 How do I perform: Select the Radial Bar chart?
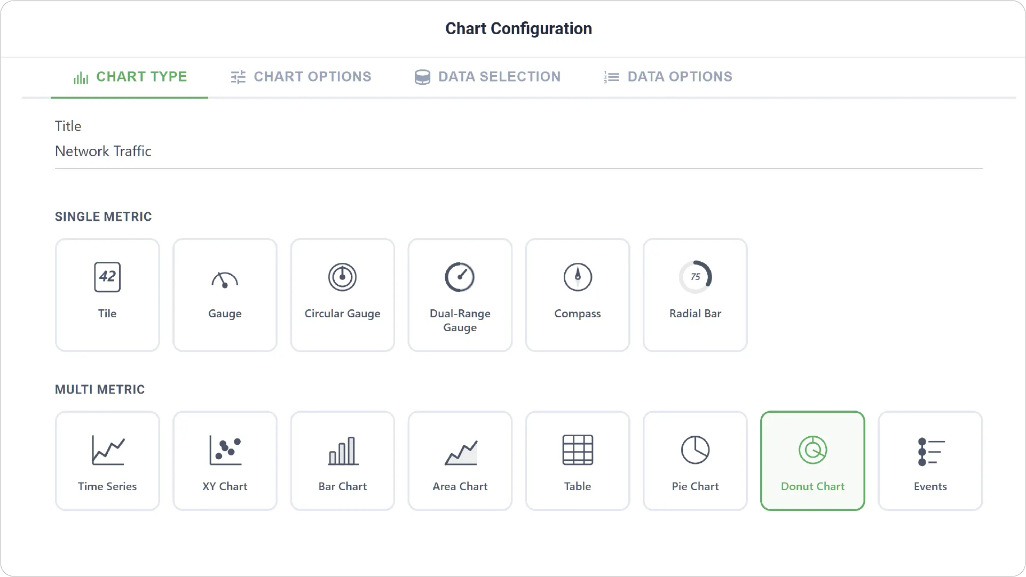pos(695,295)
